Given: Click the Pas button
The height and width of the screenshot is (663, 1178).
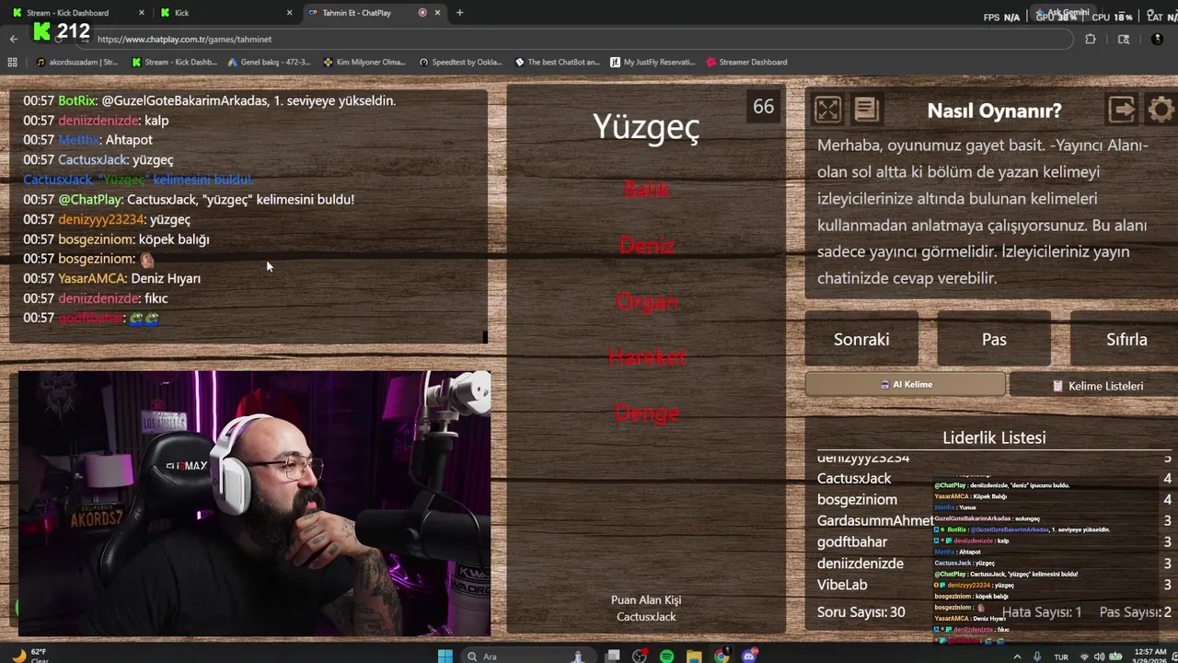Looking at the screenshot, I should click(x=994, y=339).
